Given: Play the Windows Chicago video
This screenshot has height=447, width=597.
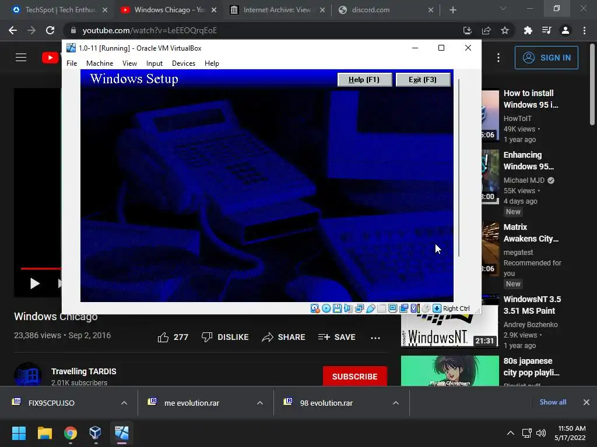Looking at the screenshot, I should (34, 283).
